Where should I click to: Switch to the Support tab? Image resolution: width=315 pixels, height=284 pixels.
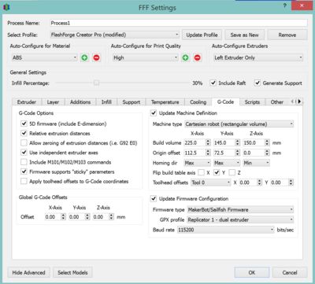point(132,102)
